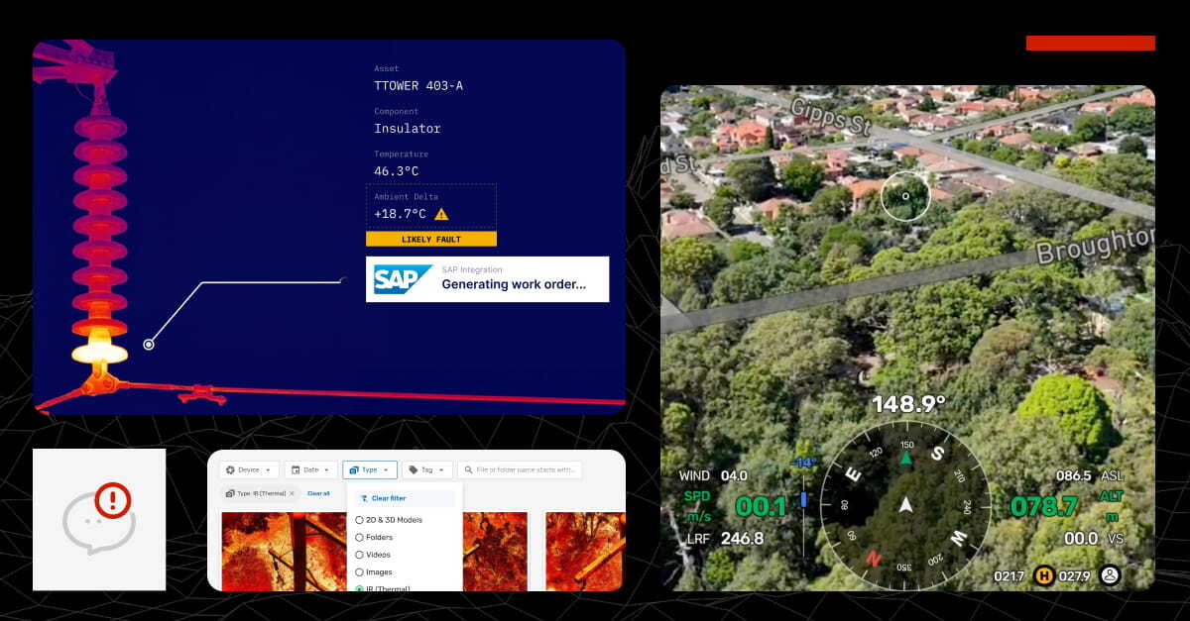Click the pilot location person icon
Image resolution: width=1190 pixels, height=621 pixels.
pos(1110,574)
